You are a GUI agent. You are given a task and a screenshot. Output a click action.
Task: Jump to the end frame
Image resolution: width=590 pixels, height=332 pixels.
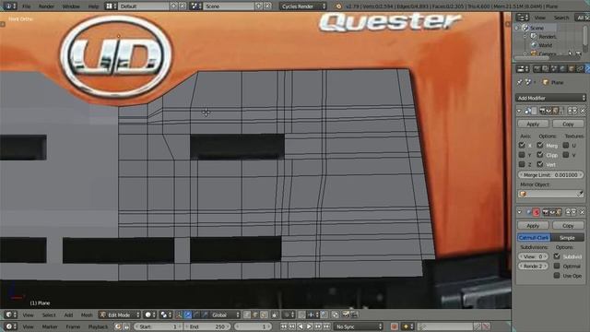coord(326,326)
